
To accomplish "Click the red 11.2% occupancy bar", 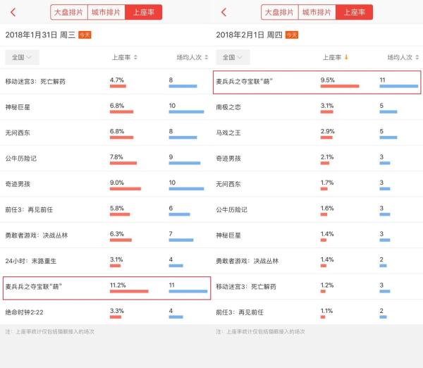I will (129, 291).
